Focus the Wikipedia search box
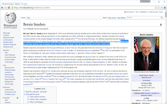 point(144,17)
